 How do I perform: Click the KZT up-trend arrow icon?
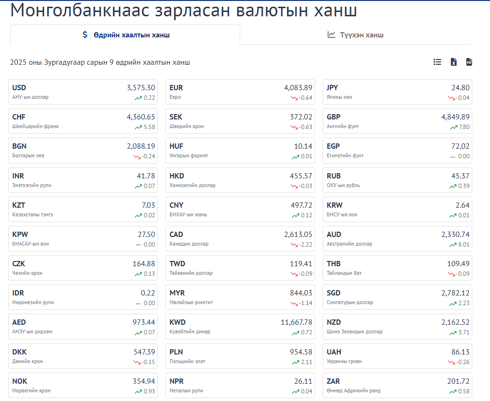139,215
